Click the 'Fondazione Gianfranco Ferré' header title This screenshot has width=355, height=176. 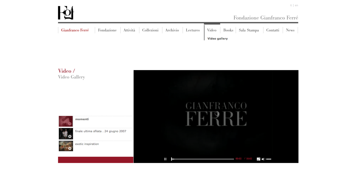point(266,18)
